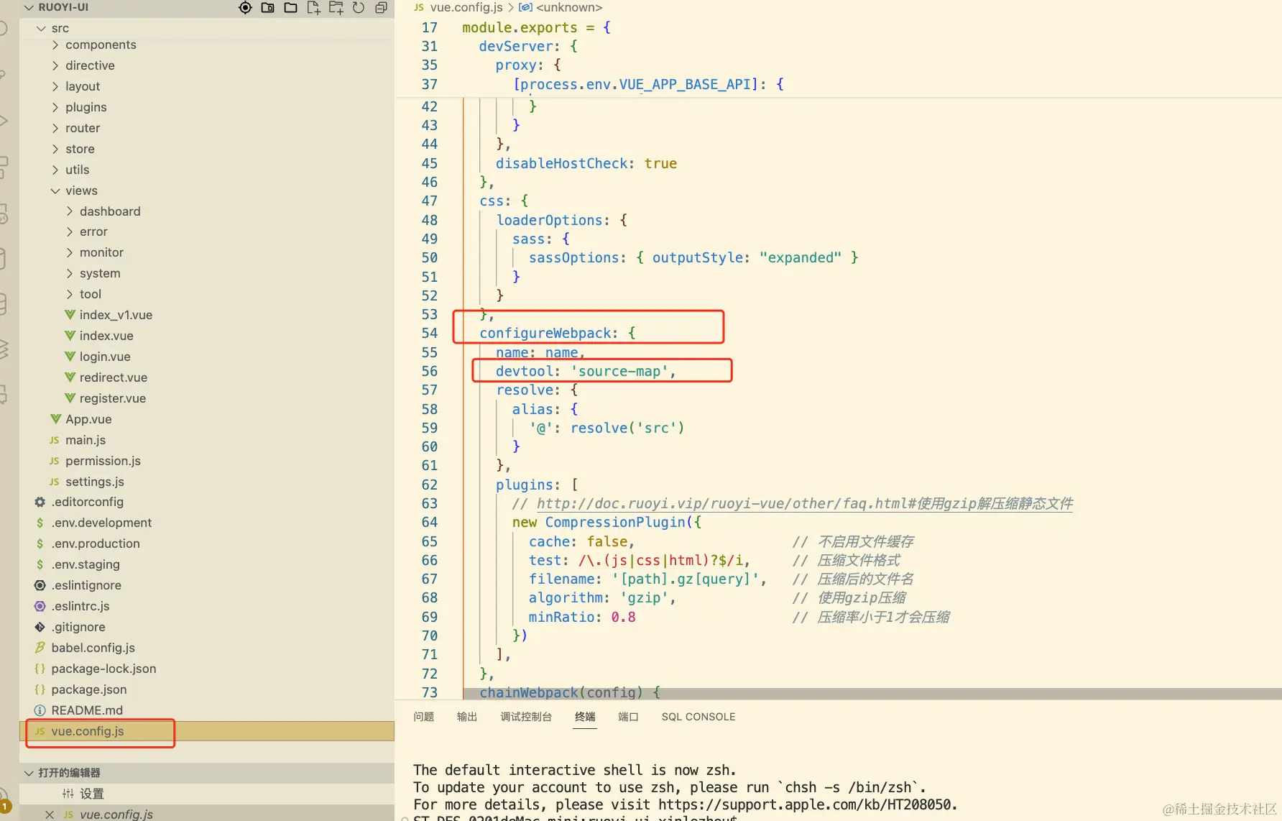Collapse the RUOYI-UI project section

[29, 7]
